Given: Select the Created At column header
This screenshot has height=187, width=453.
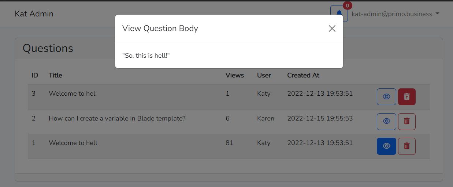Looking at the screenshot, I should (x=303, y=75).
